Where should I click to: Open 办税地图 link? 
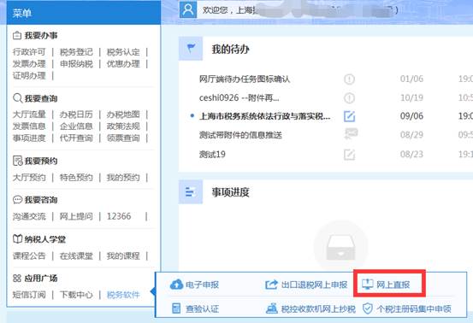click(x=123, y=115)
